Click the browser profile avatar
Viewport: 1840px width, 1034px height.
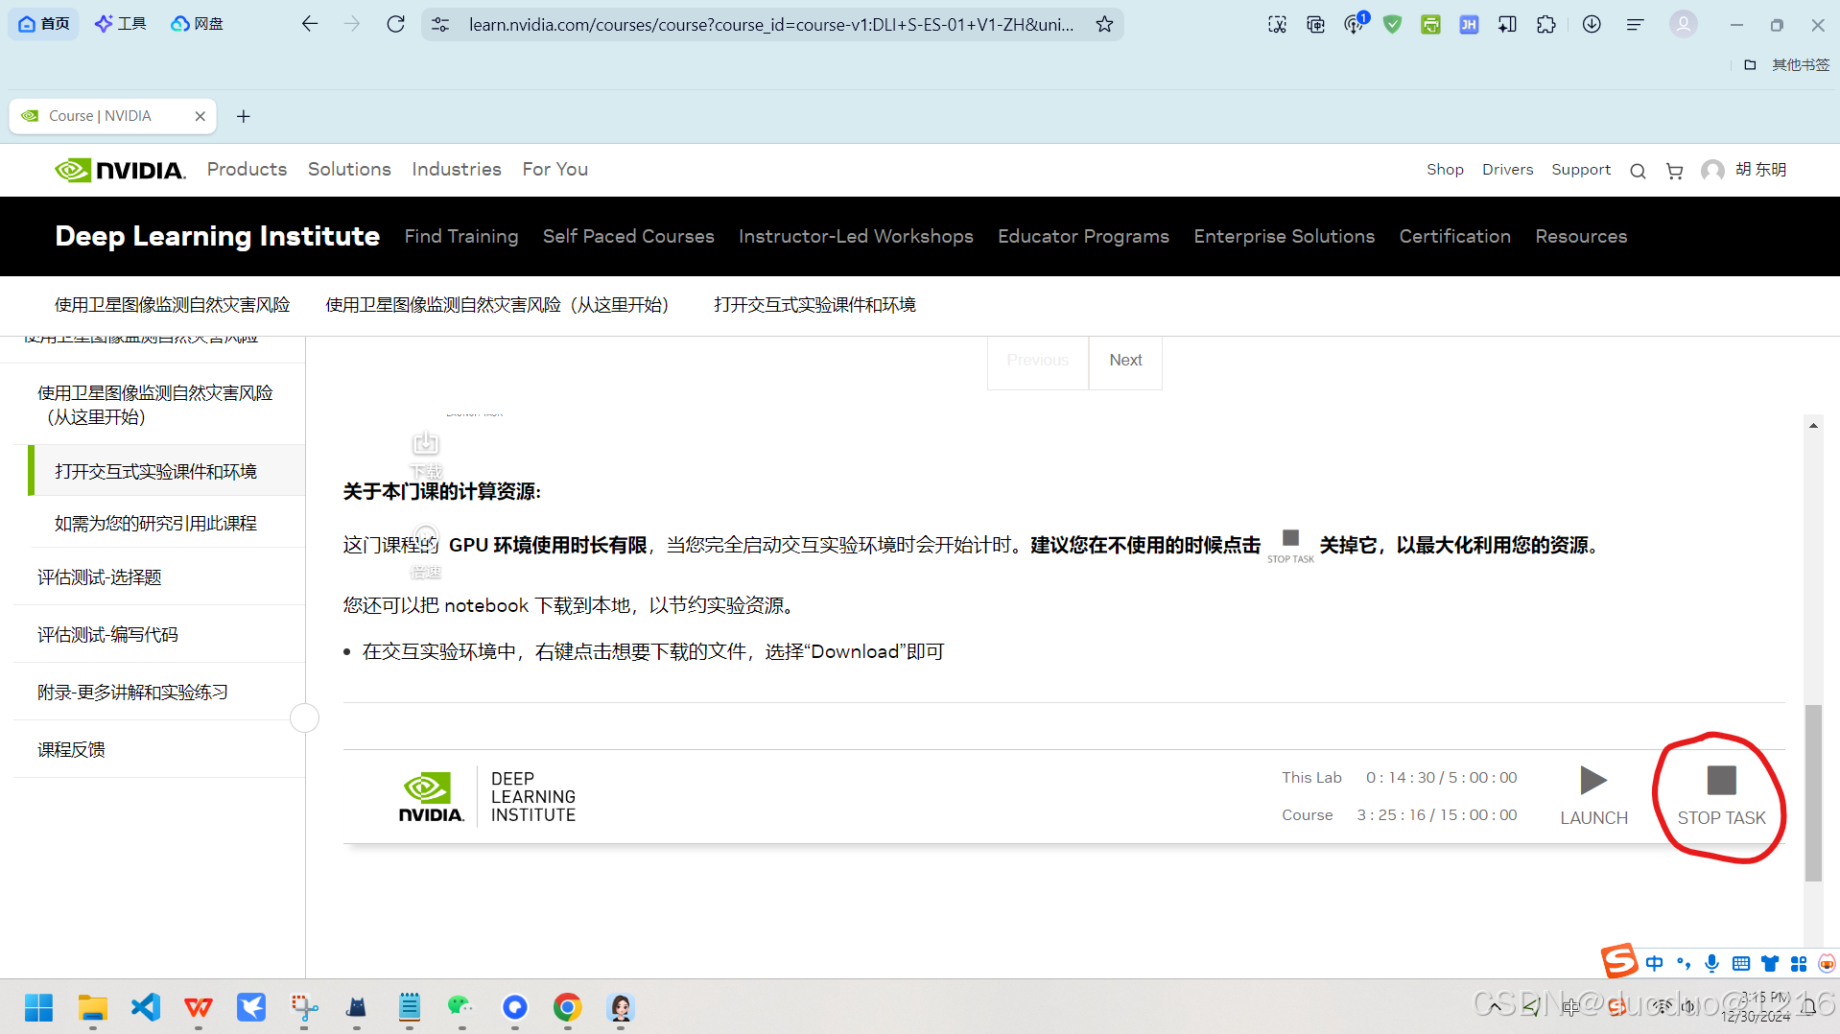(1683, 24)
